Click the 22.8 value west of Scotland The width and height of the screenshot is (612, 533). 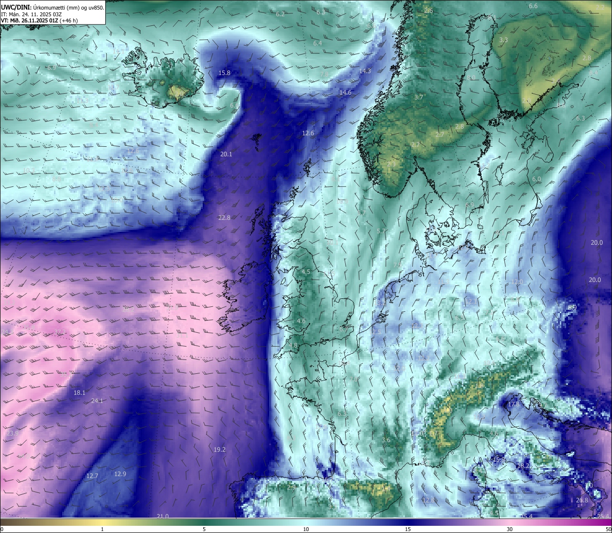click(x=224, y=218)
